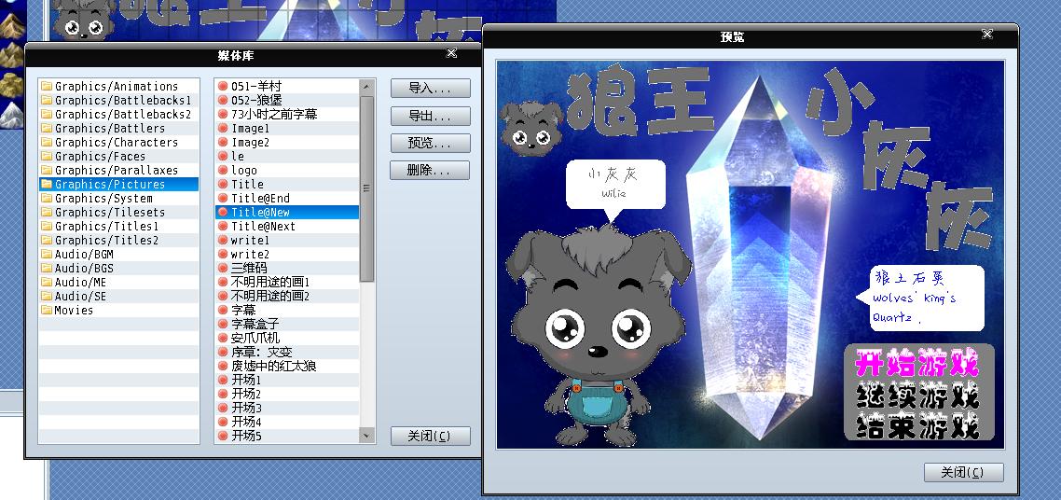Screen dimensions: 1061x500
Task: Click the 删除... delete button
Action: point(430,171)
